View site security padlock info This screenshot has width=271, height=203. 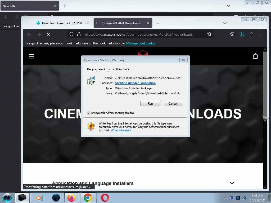coord(79,34)
